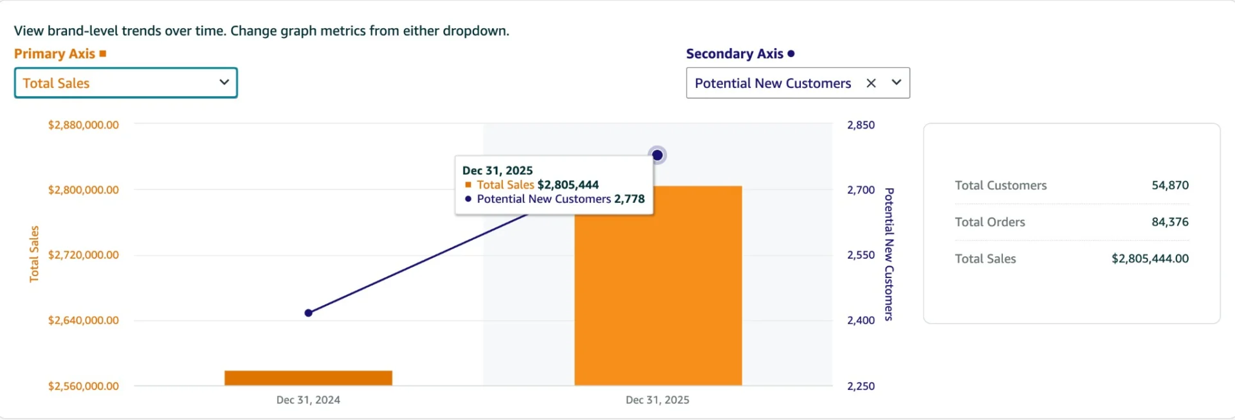1235x420 pixels.
Task: Click the Dec 31, 2025 x-axis label
Action: 657,400
